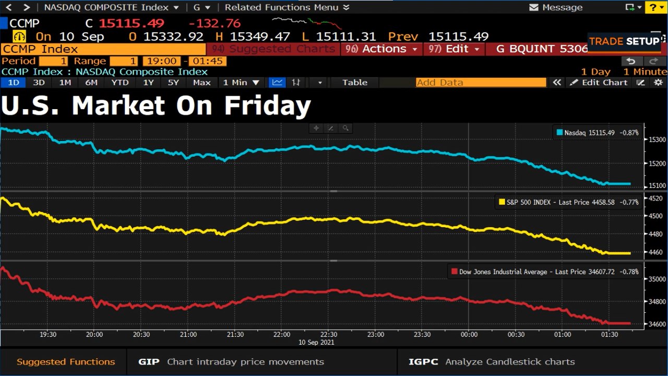668x376 pixels.
Task: Select the 3D time range tab
Action: (x=39, y=83)
